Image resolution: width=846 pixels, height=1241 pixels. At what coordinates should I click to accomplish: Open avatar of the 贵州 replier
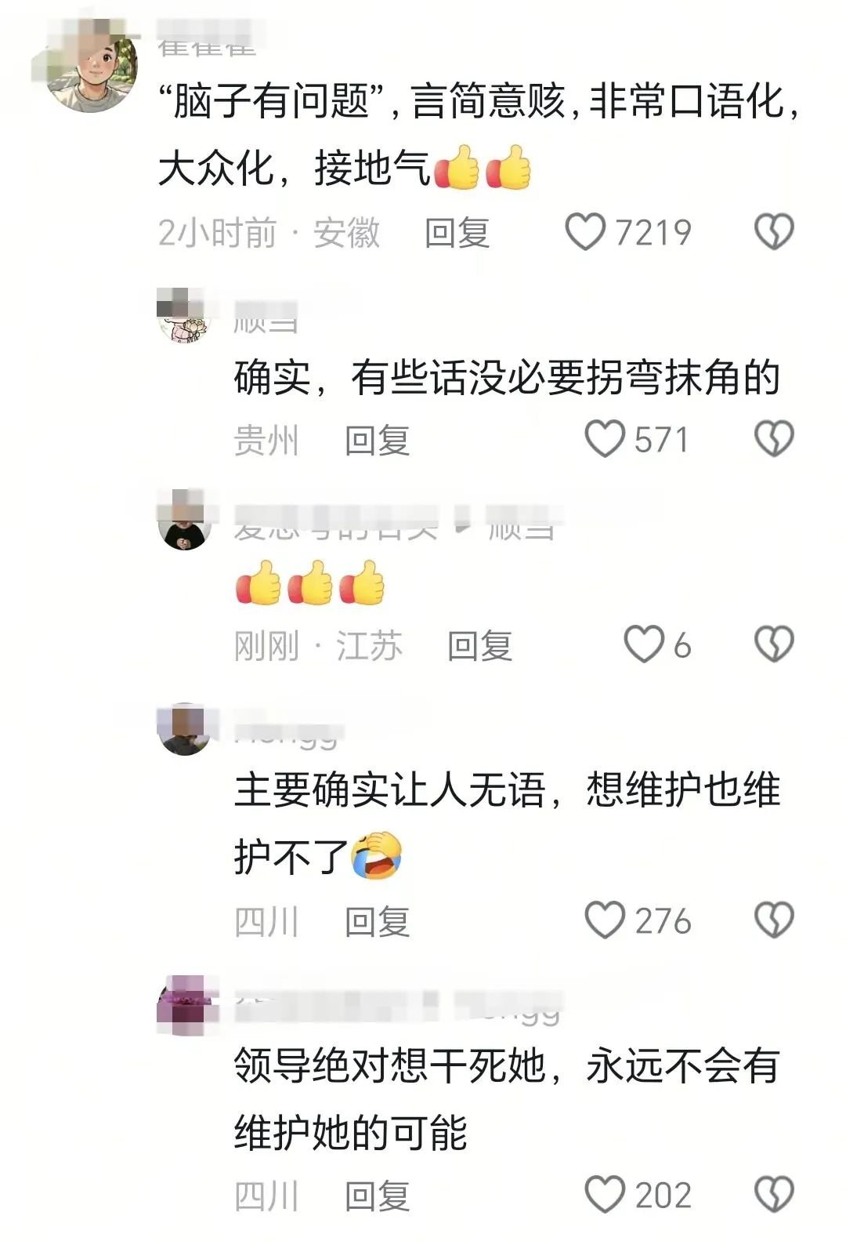pyautogui.click(x=185, y=316)
